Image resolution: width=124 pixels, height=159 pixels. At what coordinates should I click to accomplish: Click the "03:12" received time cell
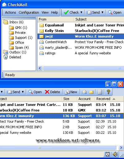pos(101,110)
